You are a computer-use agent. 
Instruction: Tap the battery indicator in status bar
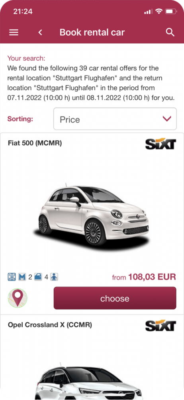pyautogui.click(x=171, y=11)
